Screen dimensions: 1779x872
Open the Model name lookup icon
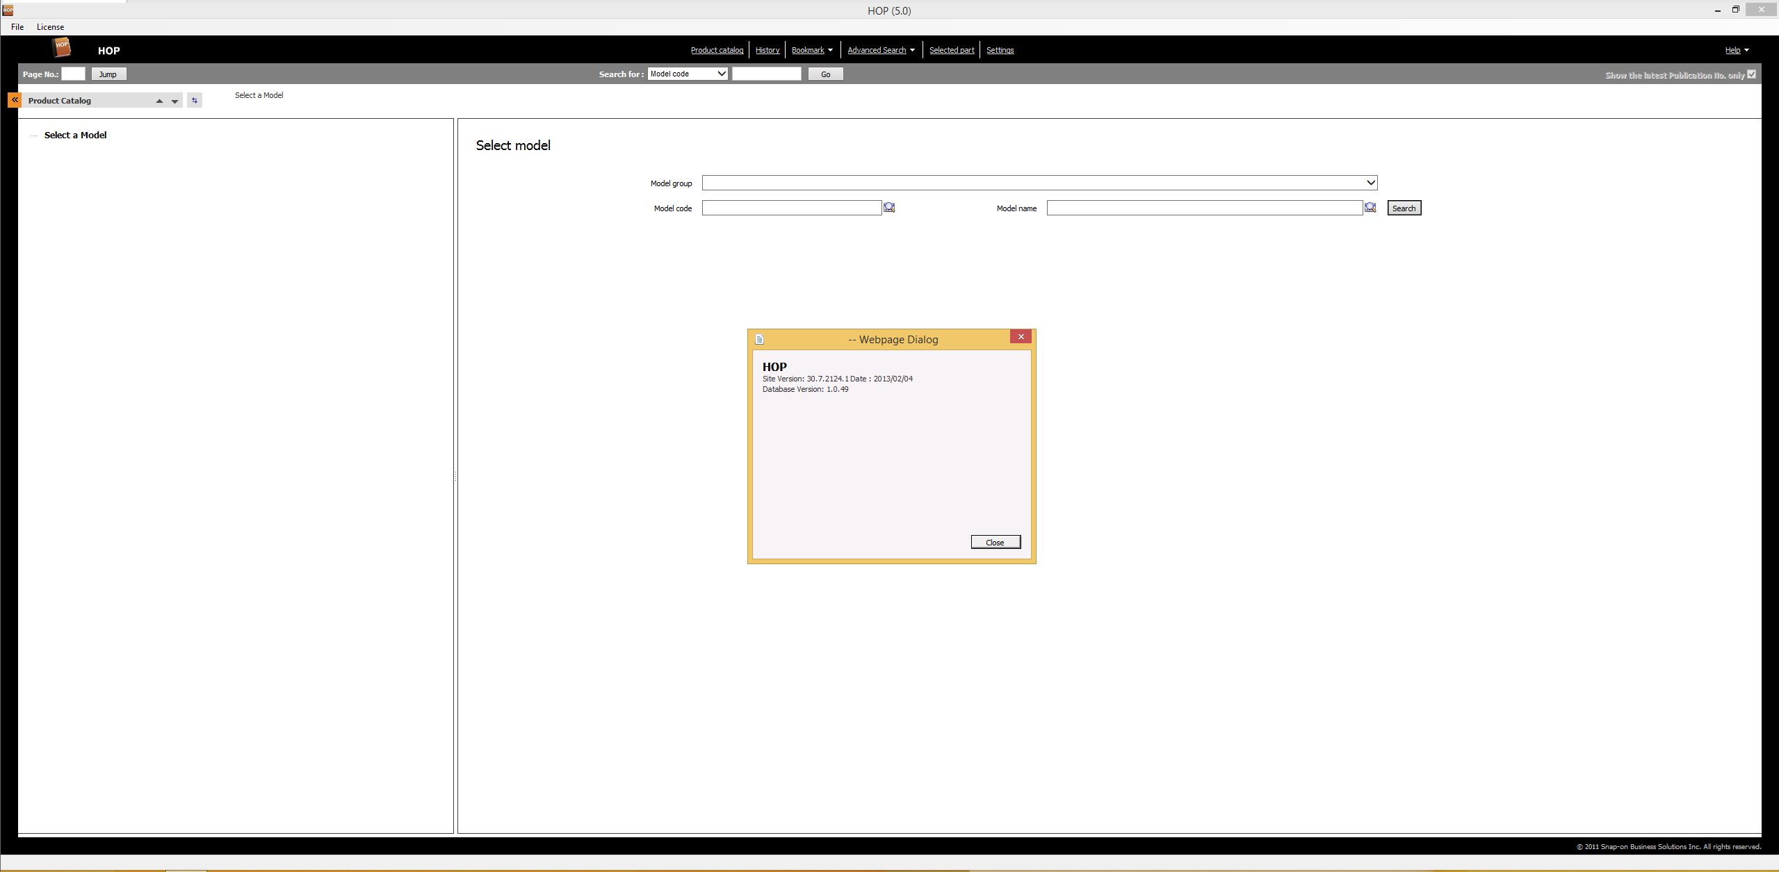coord(1370,208)
